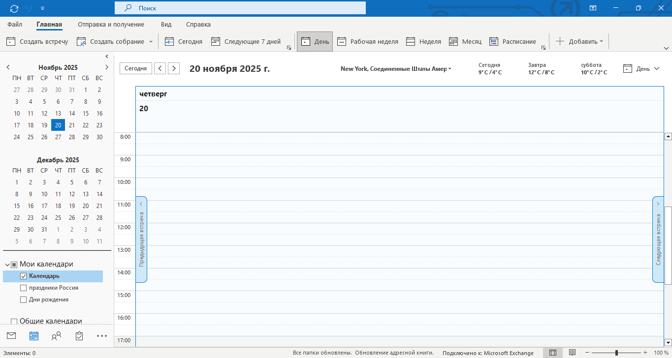Screen dimensions: 672x358
Task: Collapse the Мои календари group
Action: pos(7,265)
